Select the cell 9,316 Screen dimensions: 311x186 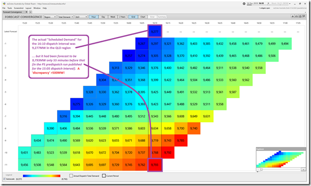point(63,116)
